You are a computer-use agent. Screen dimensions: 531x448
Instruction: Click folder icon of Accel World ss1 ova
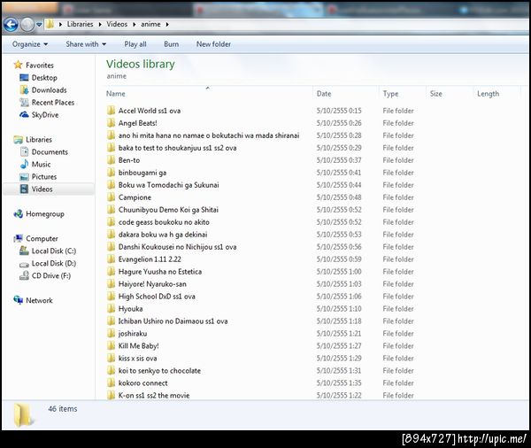pos(112,111)
